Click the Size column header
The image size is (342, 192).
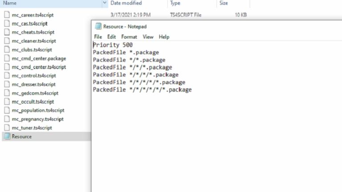(224, 3)
